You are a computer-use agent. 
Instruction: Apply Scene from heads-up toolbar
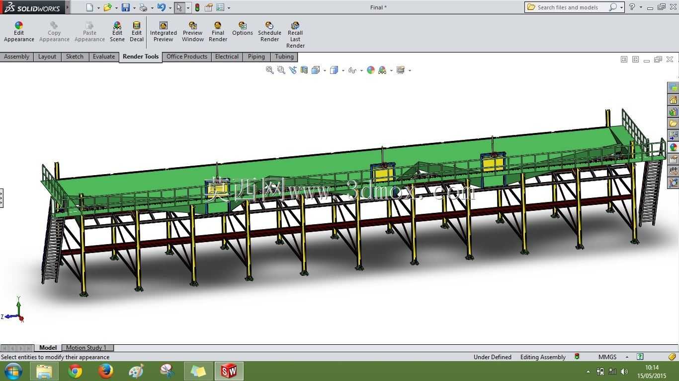(382, 70)
